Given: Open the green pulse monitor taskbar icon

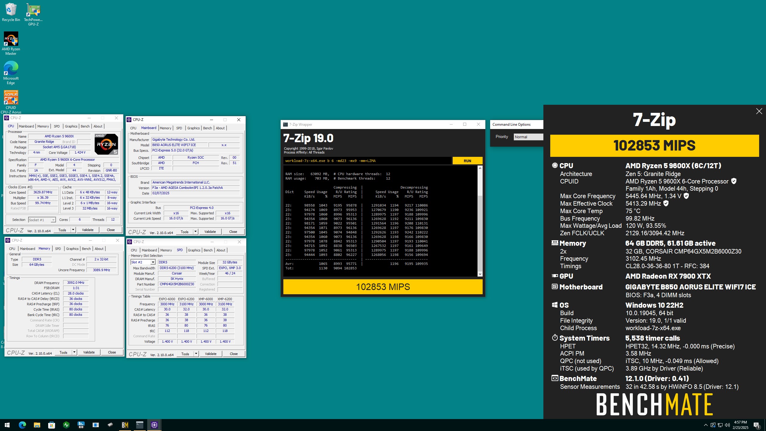Looking at the screenshot, I should (x=66, y=425).
